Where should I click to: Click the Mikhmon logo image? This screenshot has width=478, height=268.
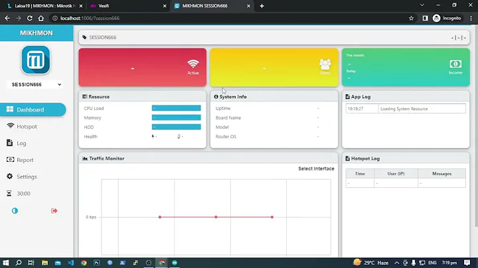click(x=36, y=60)
